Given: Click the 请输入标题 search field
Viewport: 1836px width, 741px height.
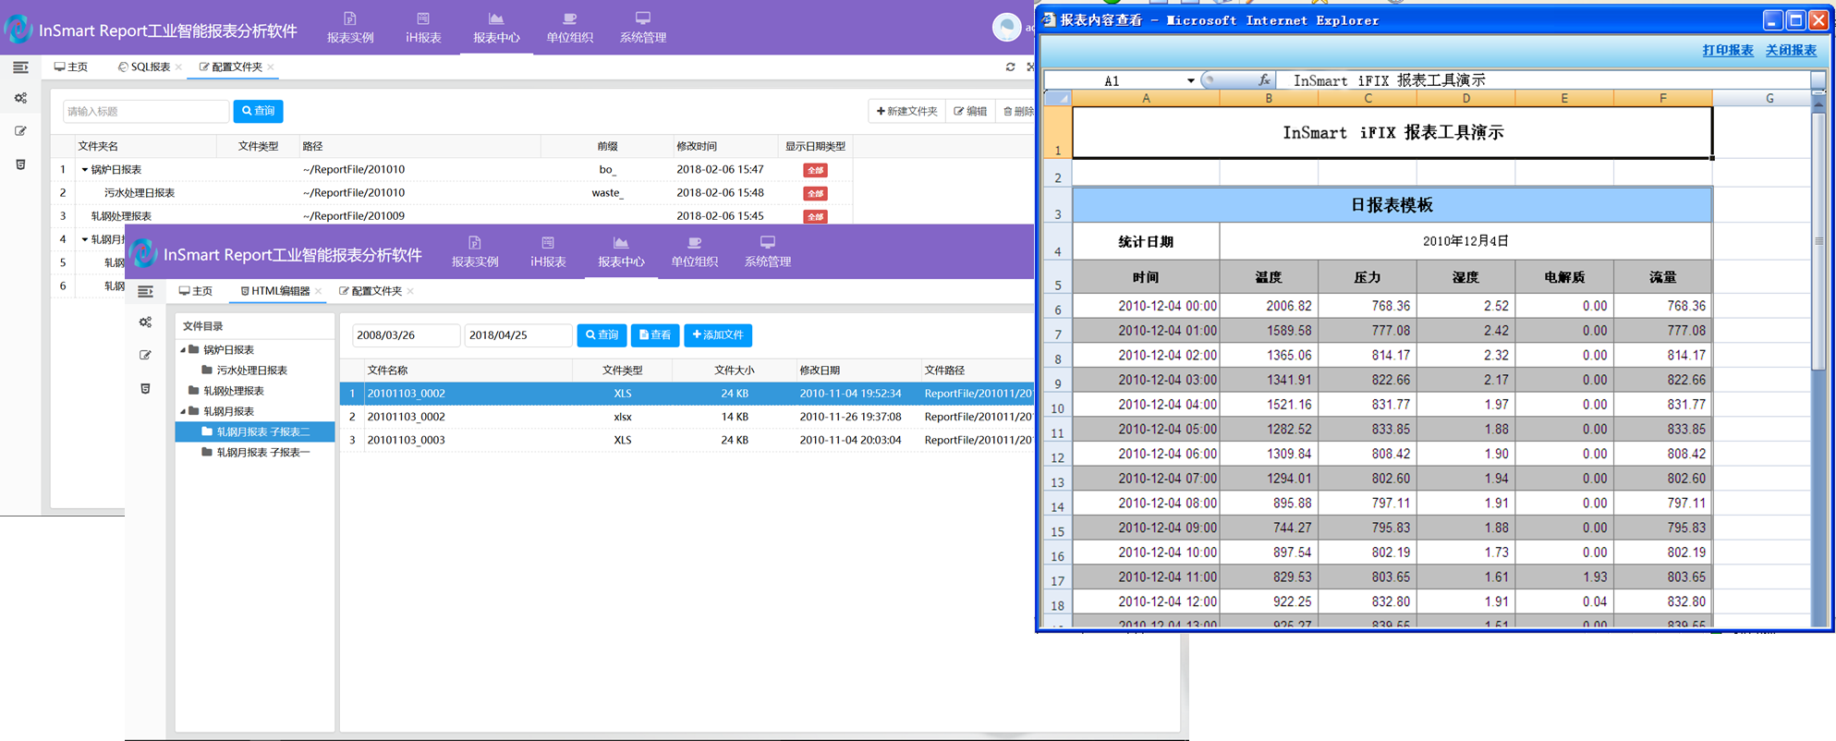Looking at the screenshot, I should (x=146, y=111).
